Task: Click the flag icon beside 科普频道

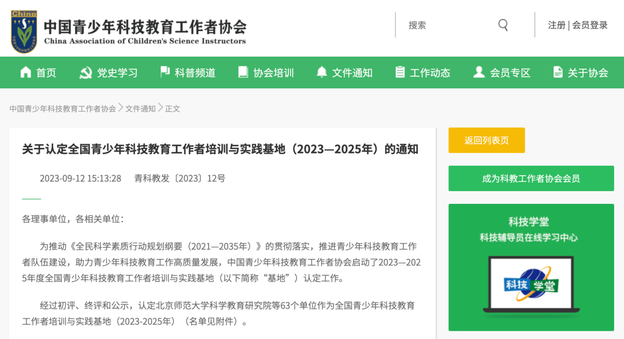Action: [165, 72]
